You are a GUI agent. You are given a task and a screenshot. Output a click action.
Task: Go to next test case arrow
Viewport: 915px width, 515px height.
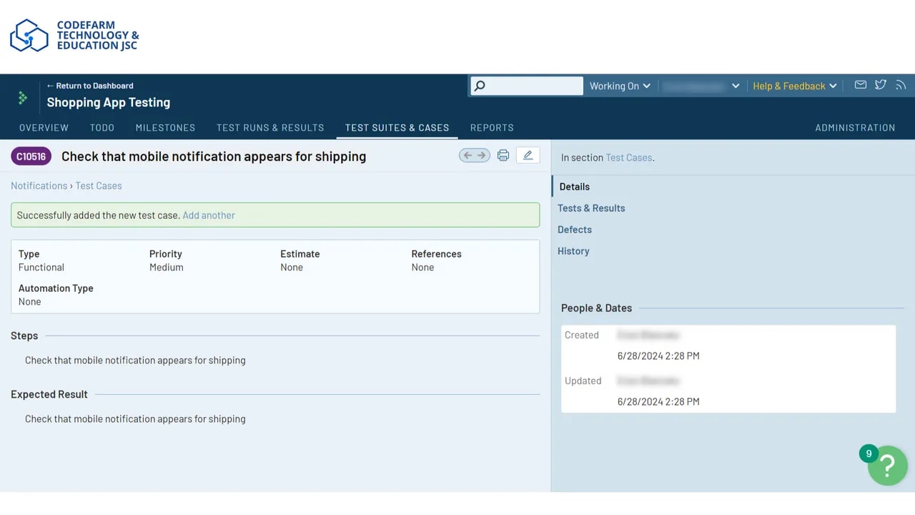(482, 155)
